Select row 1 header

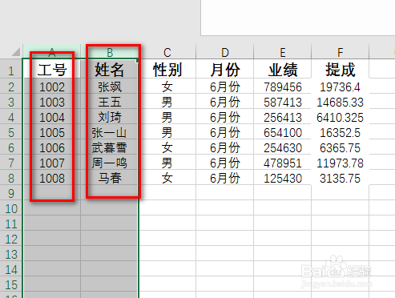[11, 70]
